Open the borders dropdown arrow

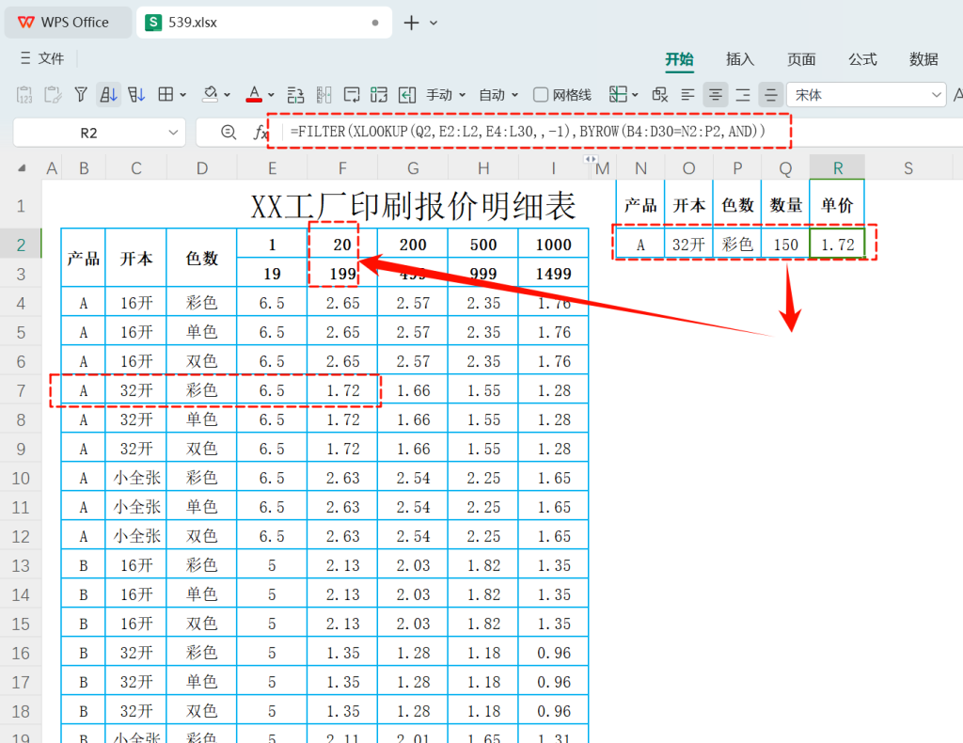point(183,95)
